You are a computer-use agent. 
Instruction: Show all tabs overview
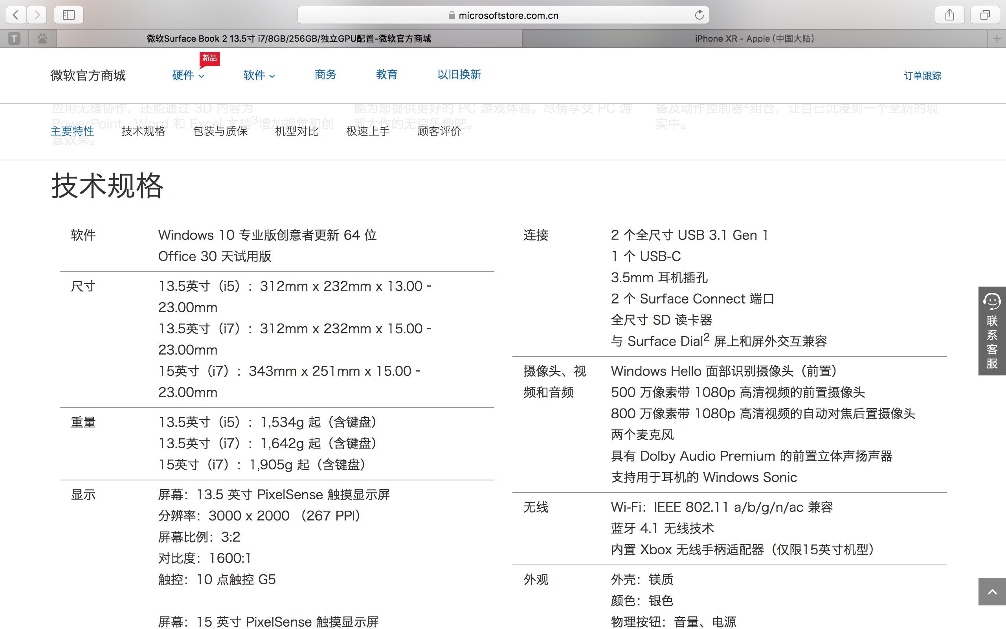[985, 15]
